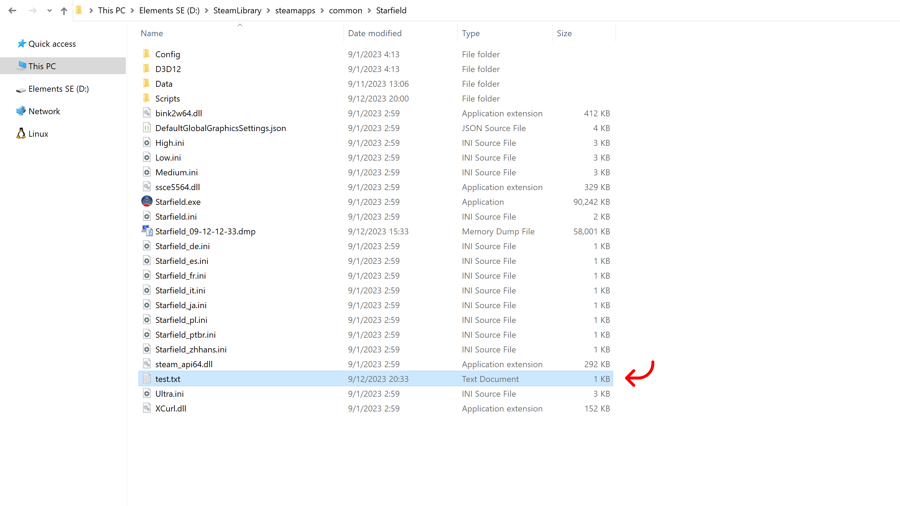Click the Memory Dump File type cell
Screen dimensions: 900x506
(x=498, y=232)
